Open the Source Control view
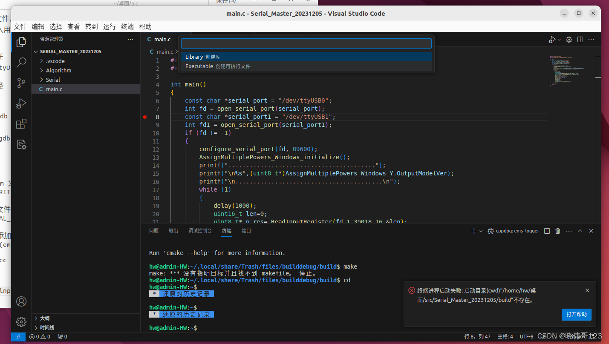The width and height of the screenshot is (609, 344). click(21, 83)
